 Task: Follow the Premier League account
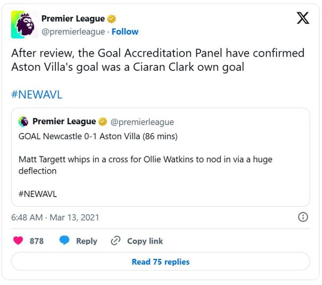[x=125, y=32]
